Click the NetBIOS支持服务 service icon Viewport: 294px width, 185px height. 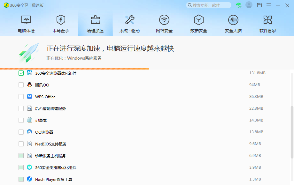[x=29, y=144]
